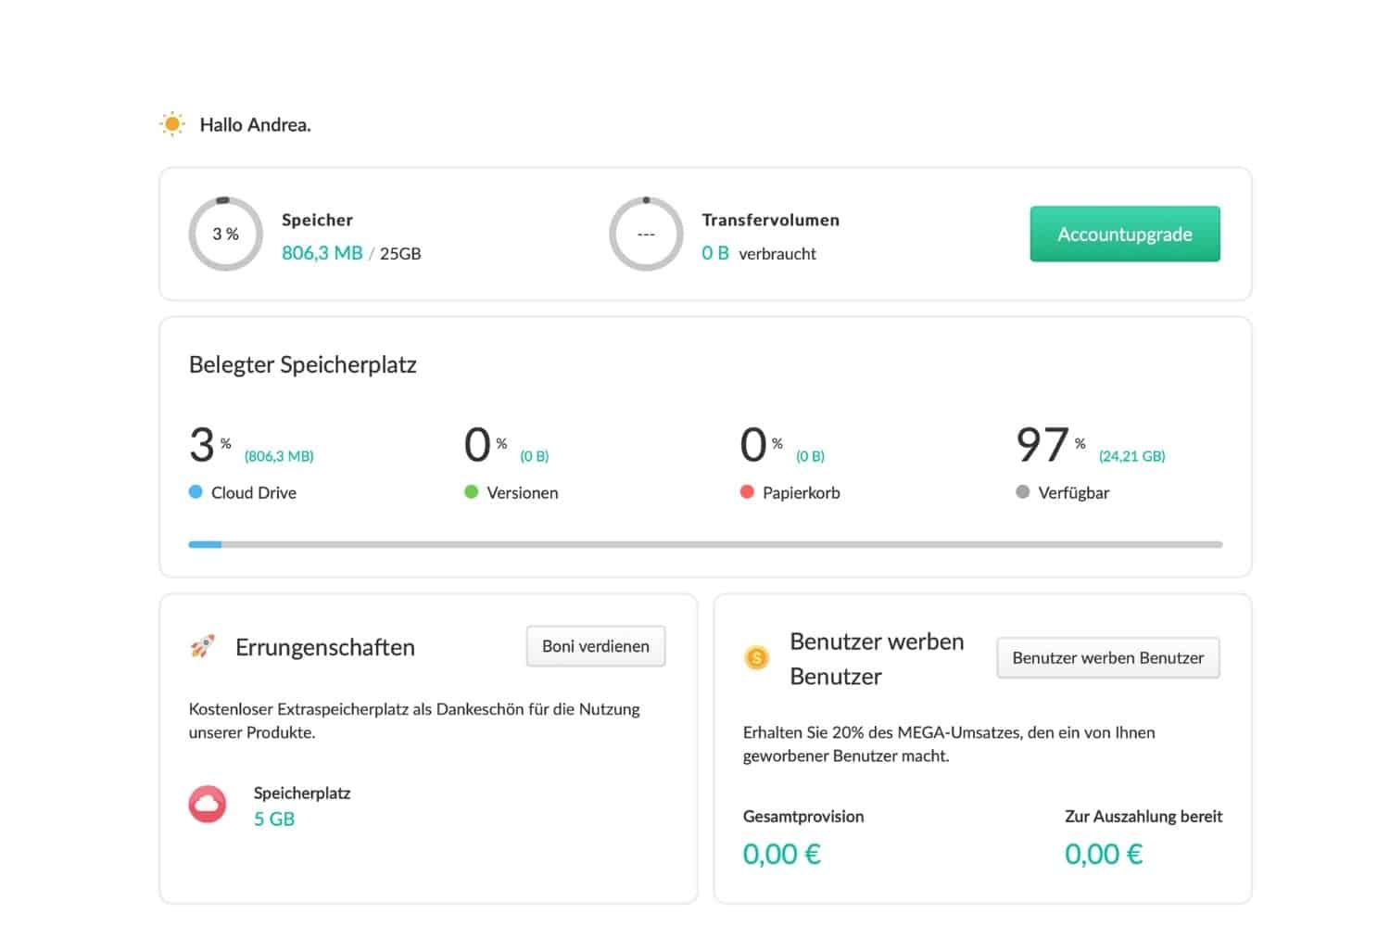
Task: Click the Benutzer werben Benutzer heading
Action: (x=877, y=659)
